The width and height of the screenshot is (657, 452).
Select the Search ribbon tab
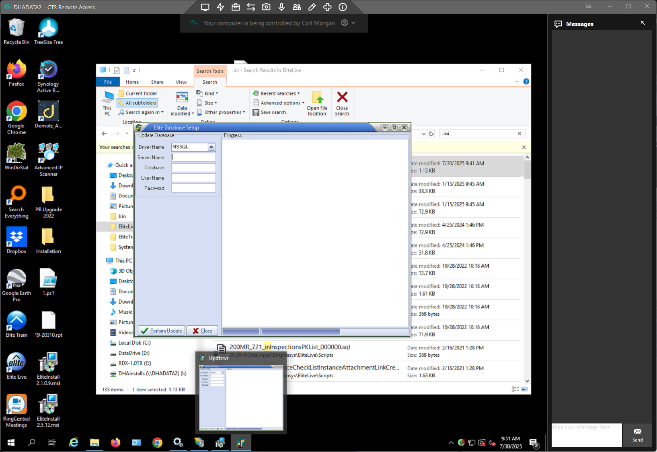pyautogui.click(x=210, y=82)
